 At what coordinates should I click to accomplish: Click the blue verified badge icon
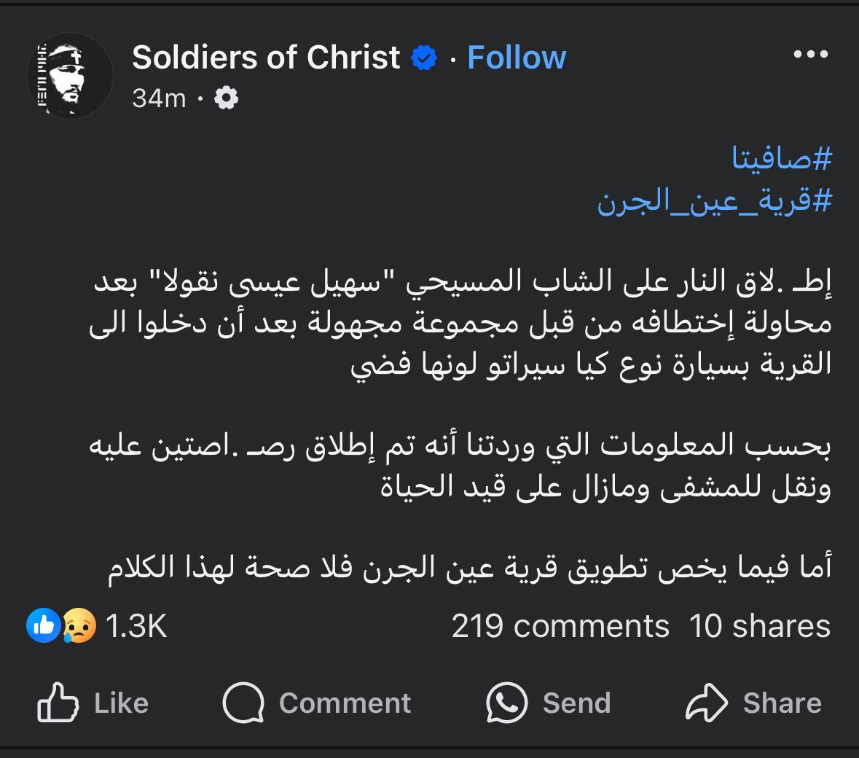point(424,58)
